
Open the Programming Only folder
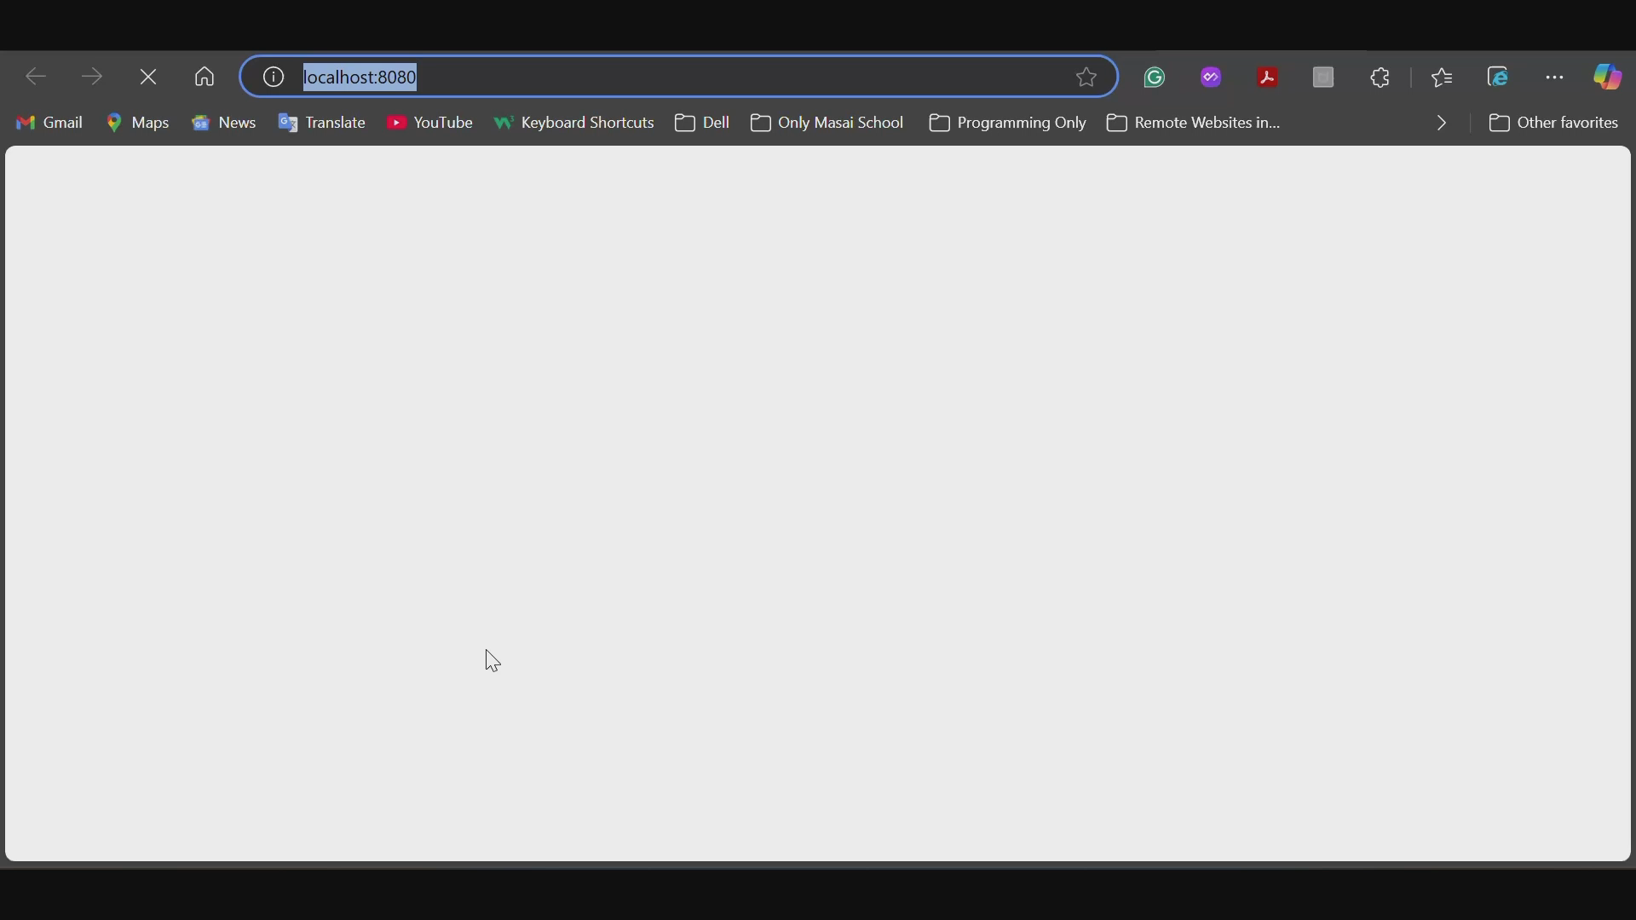[x=1008, y=124]
